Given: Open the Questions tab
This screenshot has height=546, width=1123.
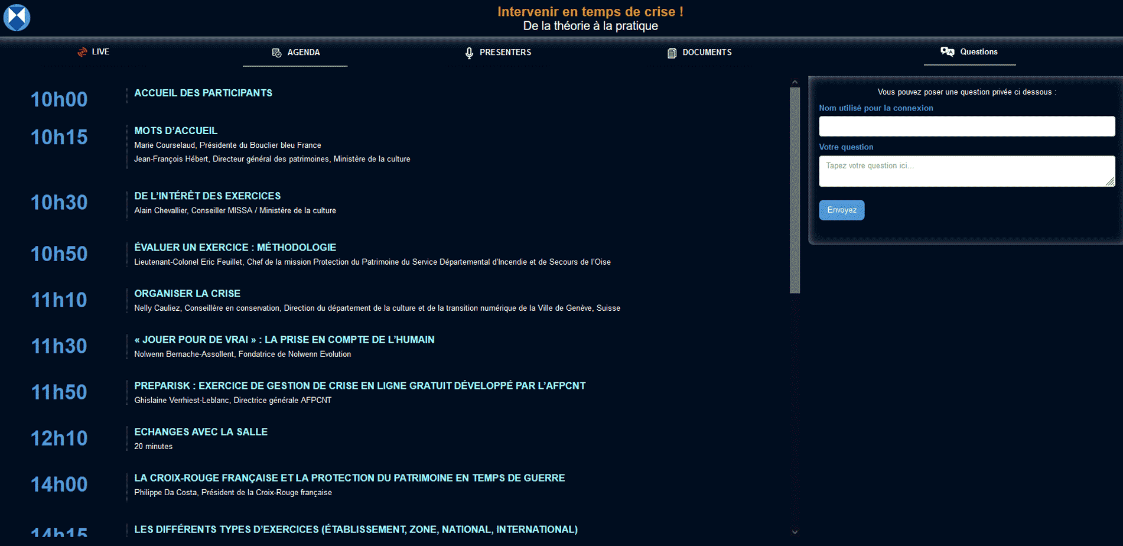Looking at the screenshot, I should click(x=978, y=52).
